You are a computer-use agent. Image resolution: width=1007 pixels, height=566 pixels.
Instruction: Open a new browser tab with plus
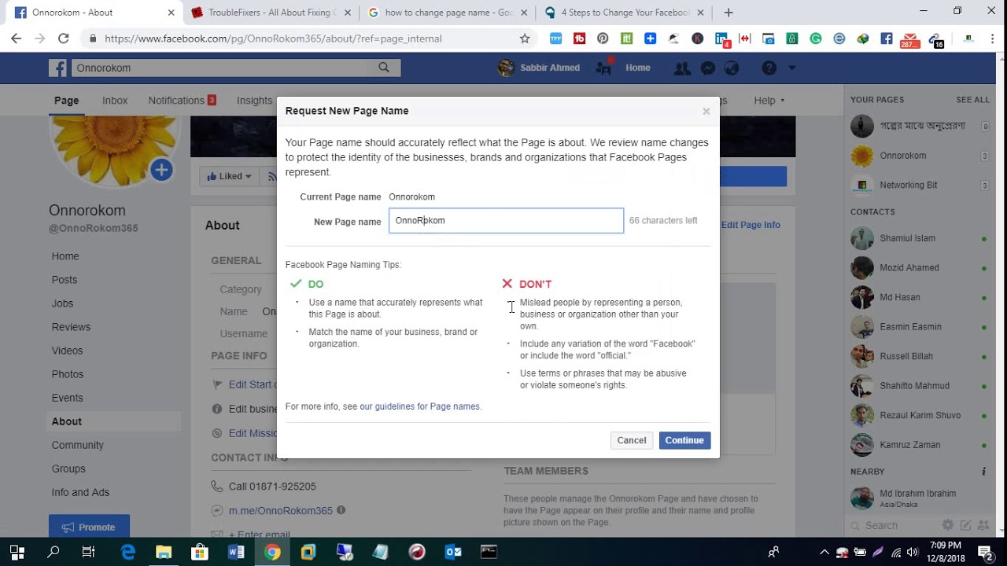[729, 13]
